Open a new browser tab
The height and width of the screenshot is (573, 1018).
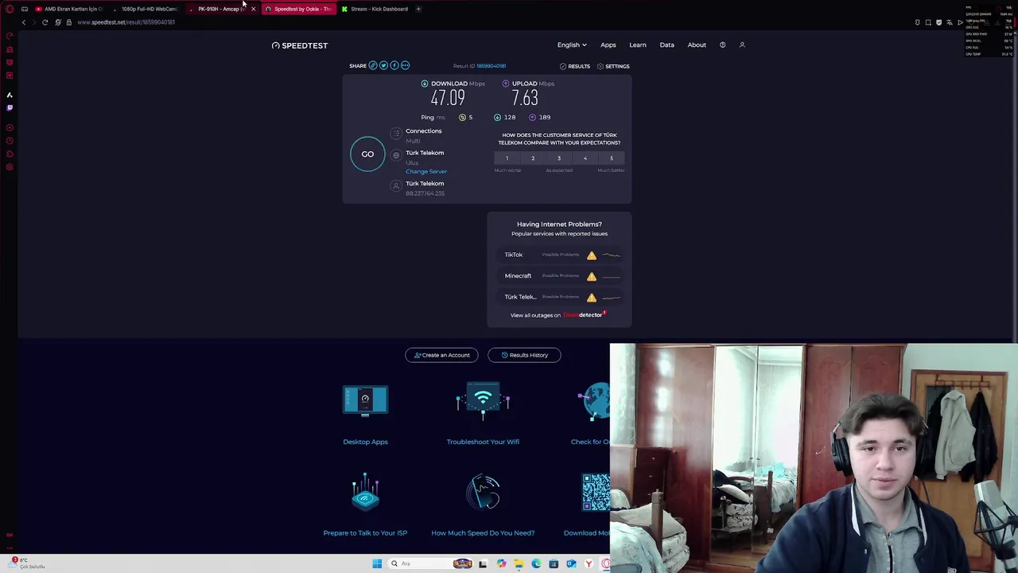418,9
